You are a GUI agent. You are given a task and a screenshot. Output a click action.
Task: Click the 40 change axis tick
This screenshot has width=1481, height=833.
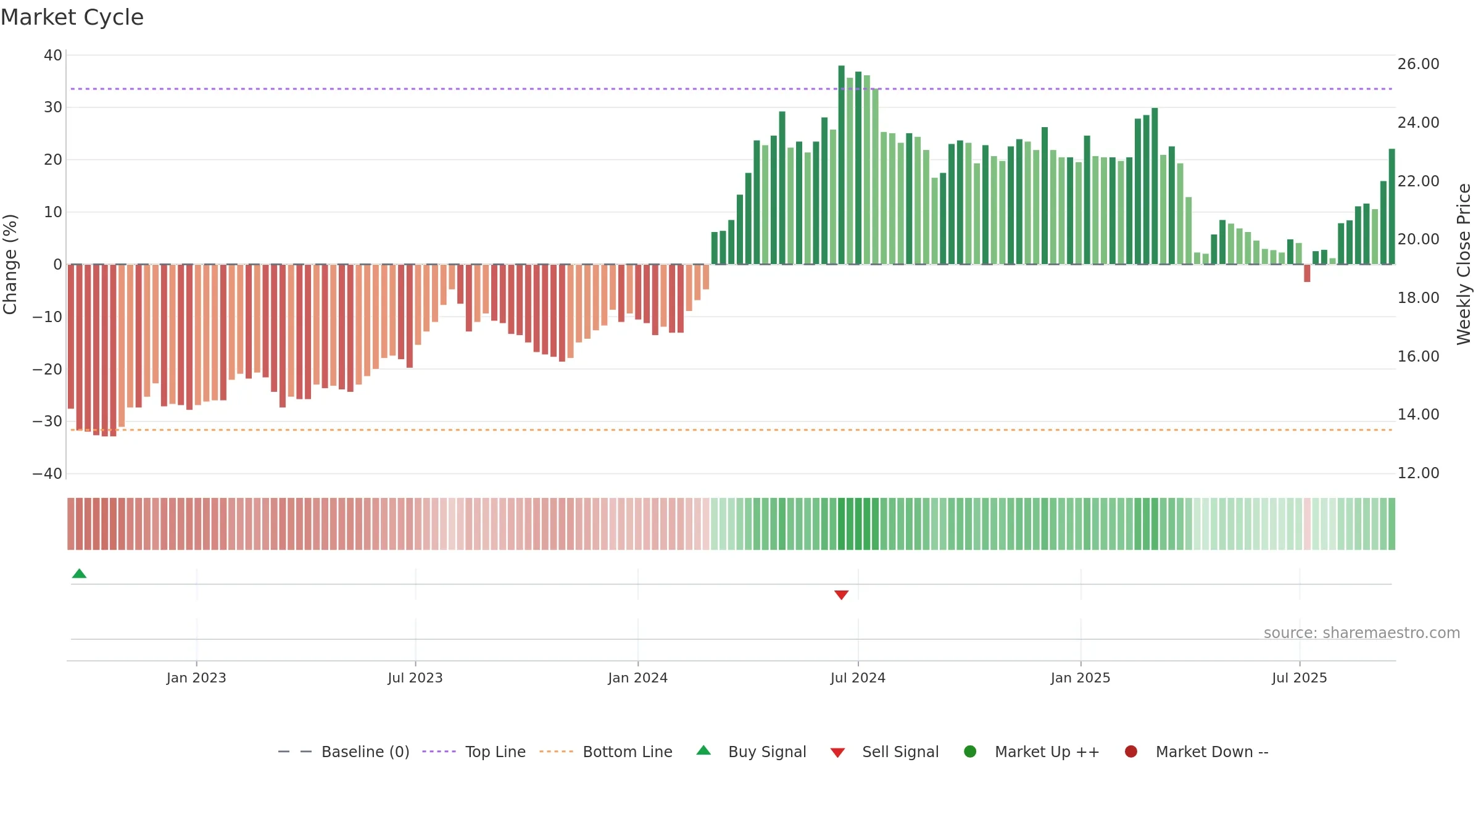point(53,56)
